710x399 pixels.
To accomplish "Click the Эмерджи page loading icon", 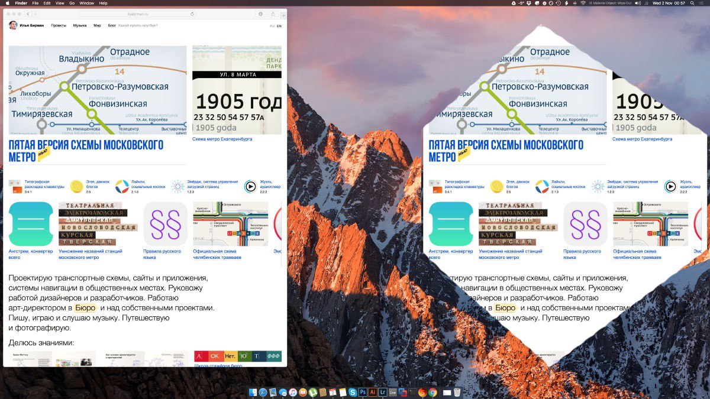I will [177, 187].
